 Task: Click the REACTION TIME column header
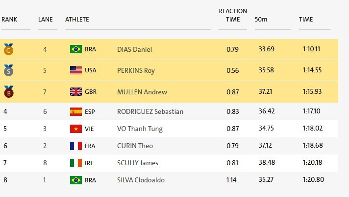(233, 15)
